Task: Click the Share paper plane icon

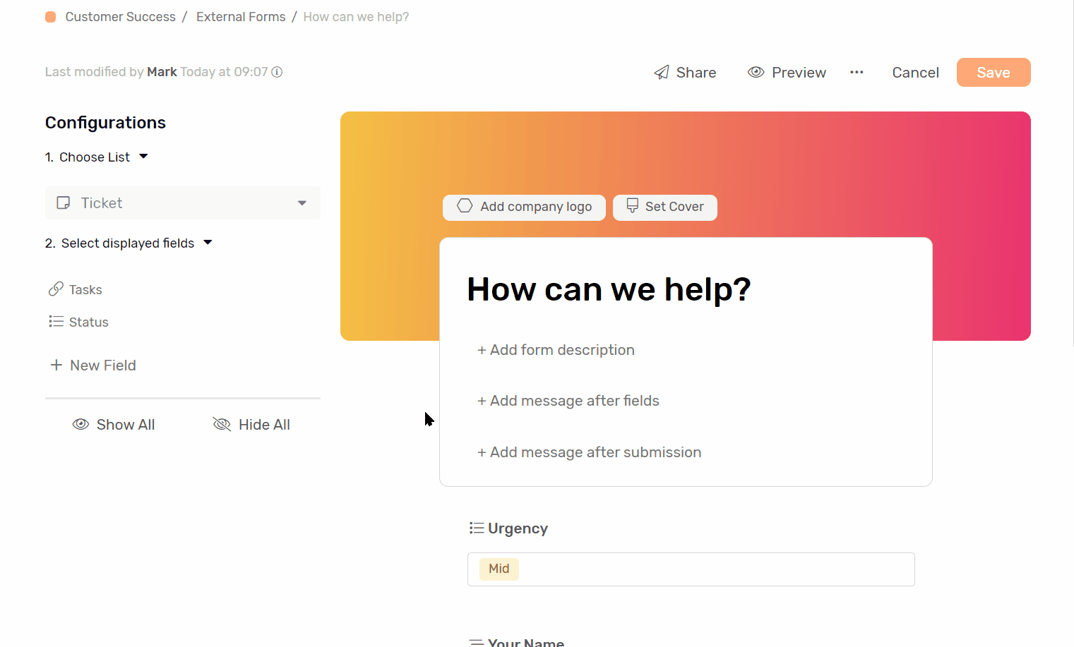Action: pyautogui.click(x=661, y=72)
